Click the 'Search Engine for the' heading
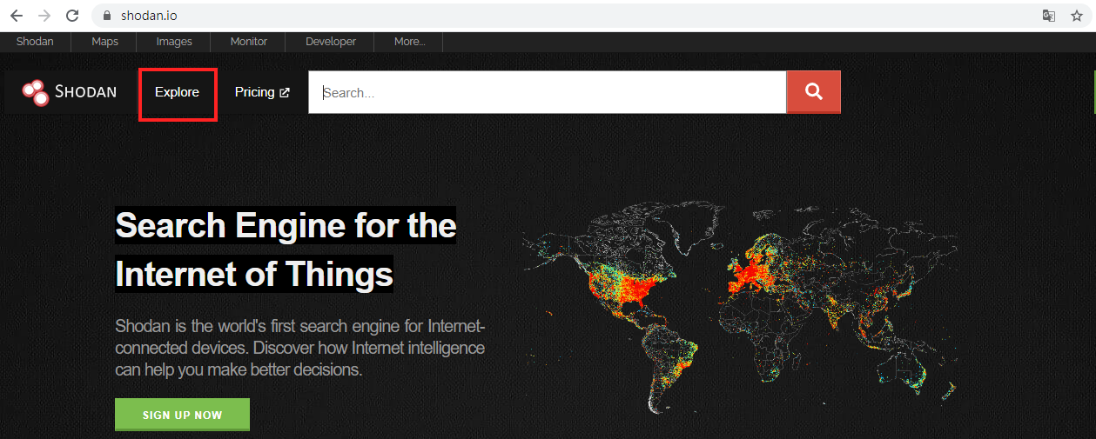 coord(286,225)
